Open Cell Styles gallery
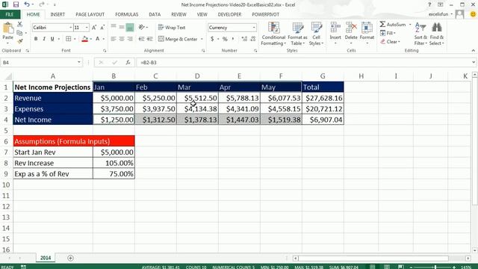The height and width of the screenshot is (269, 478). tap(316, 34)
